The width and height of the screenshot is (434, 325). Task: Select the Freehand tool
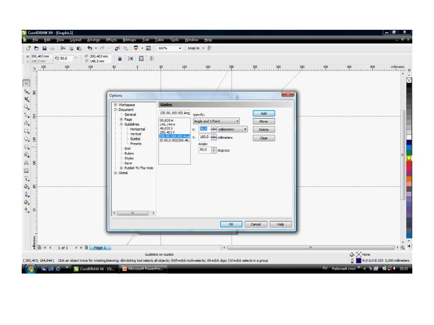[x=26, y=115]
